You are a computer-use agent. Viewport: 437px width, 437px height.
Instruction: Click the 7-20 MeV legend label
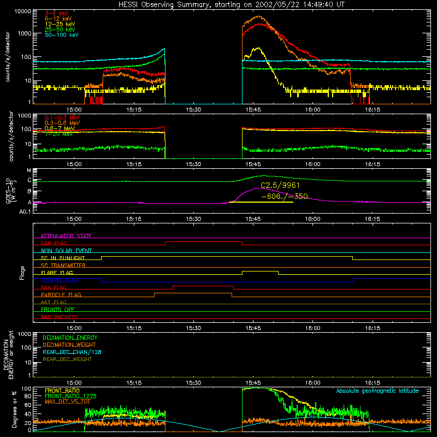[59, 134]
